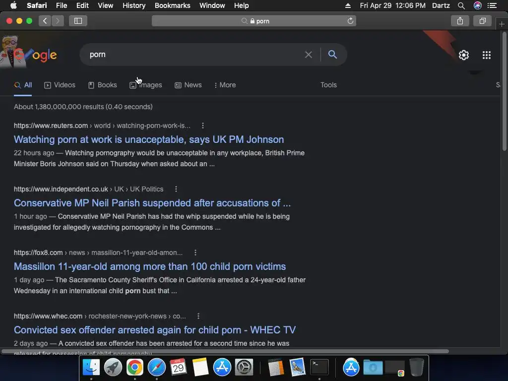The width and height of the screenshot is (508, 381).
Task: Open the Safari File menu
Action: 61,5
